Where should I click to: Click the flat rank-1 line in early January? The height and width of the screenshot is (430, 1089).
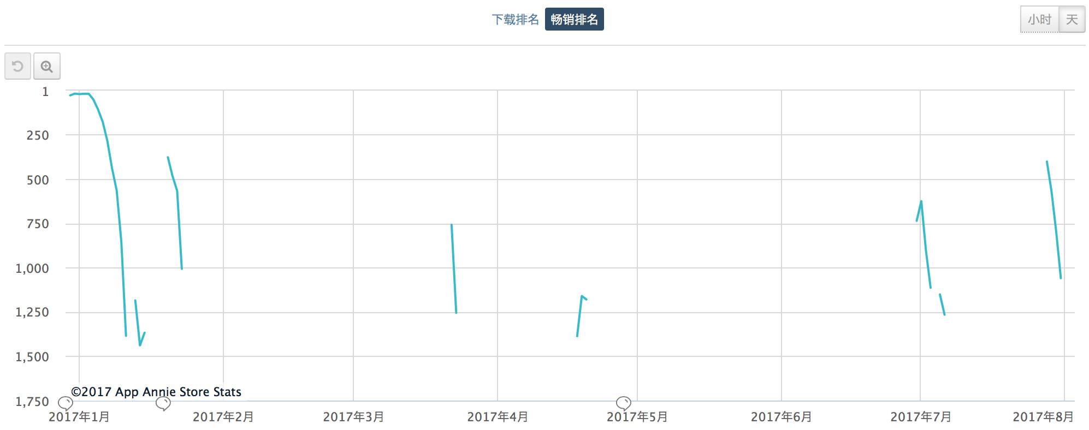pos(82,94)
